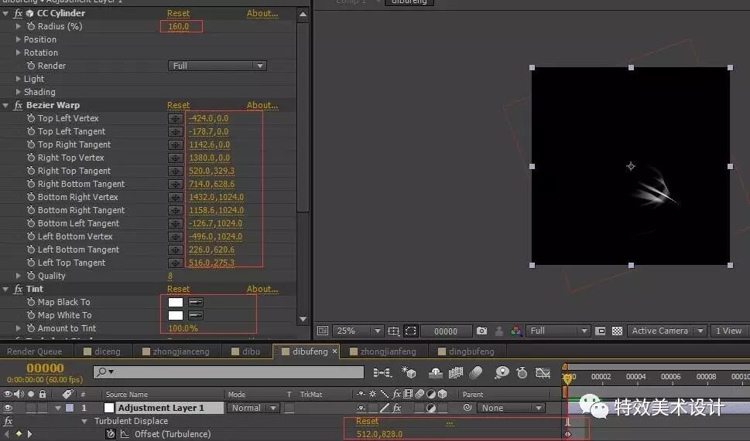Open viewer resolution dropdown showing Full
The height and width of the screenshot is (441, 750).
[x=558, y=331]
